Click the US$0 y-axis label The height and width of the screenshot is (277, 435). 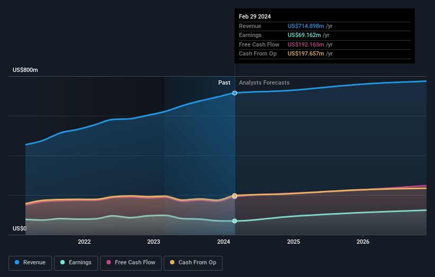tap(20, 228)
